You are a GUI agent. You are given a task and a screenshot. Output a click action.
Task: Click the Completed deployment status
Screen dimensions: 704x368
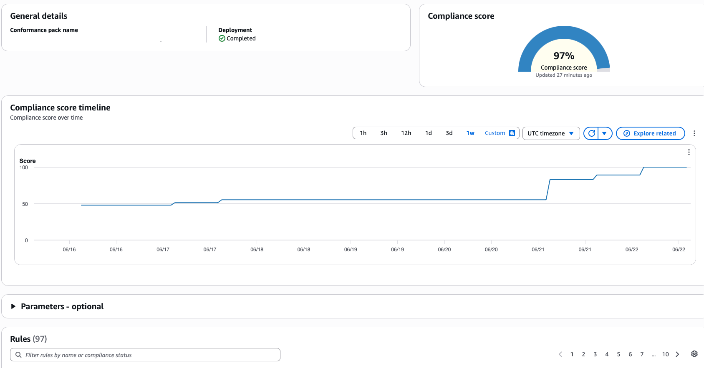pos(237,38)
